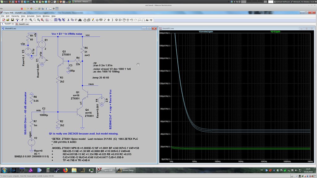Open the Tools menu

click(38, 16)
